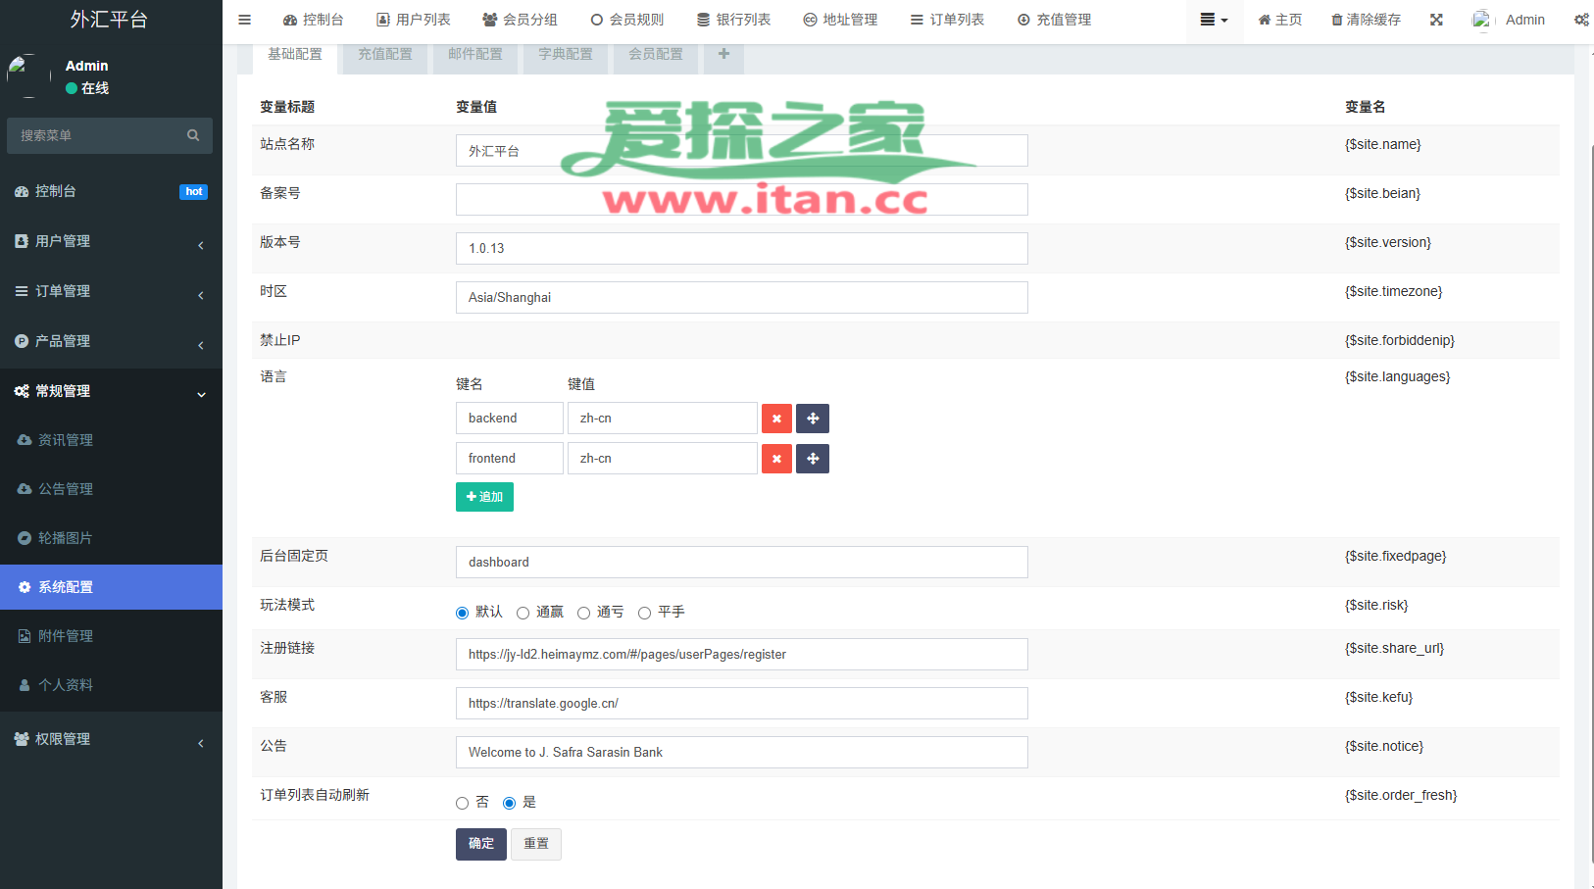Click the plus tab to add config group
This screenshot has width=1594, height=889.
pyautogui.click(x=723, y=55)
